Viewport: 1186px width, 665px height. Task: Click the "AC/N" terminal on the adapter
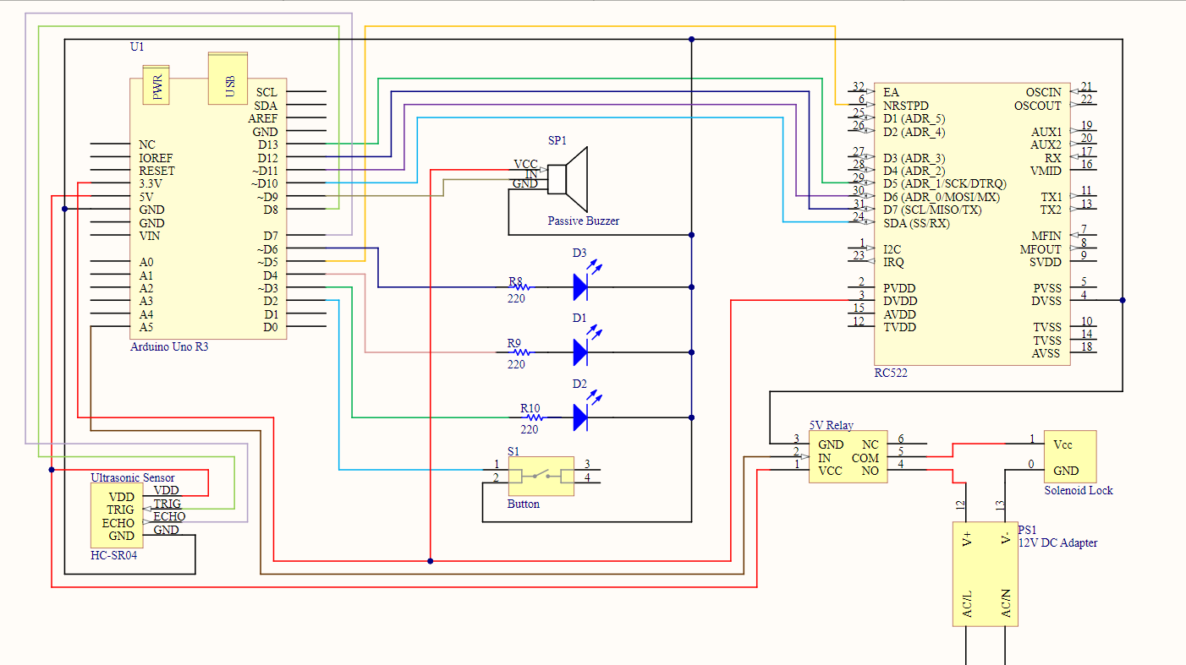(x=1006, y=602)
